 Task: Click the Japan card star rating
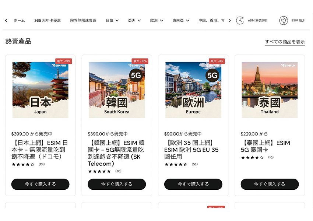click(23, 164)
